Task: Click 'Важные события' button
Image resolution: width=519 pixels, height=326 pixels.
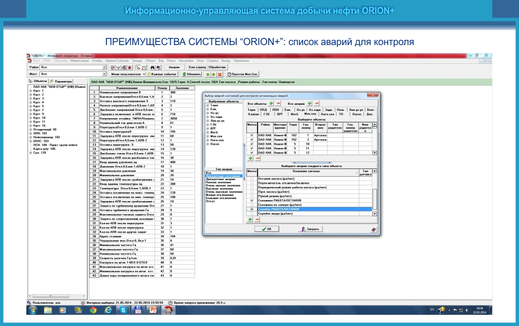Action: pyautogui.click(x=162, y=74)
